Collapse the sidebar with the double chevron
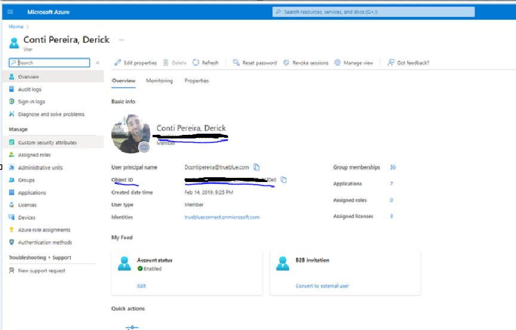The width and height of the screenshot is (516, 330). [x=97, y=63]
